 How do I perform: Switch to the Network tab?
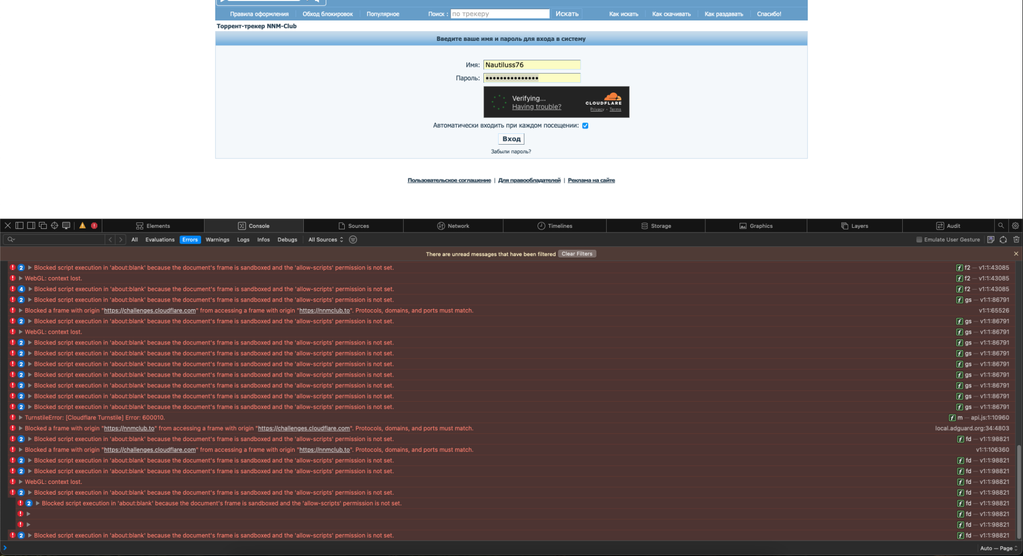453,226
